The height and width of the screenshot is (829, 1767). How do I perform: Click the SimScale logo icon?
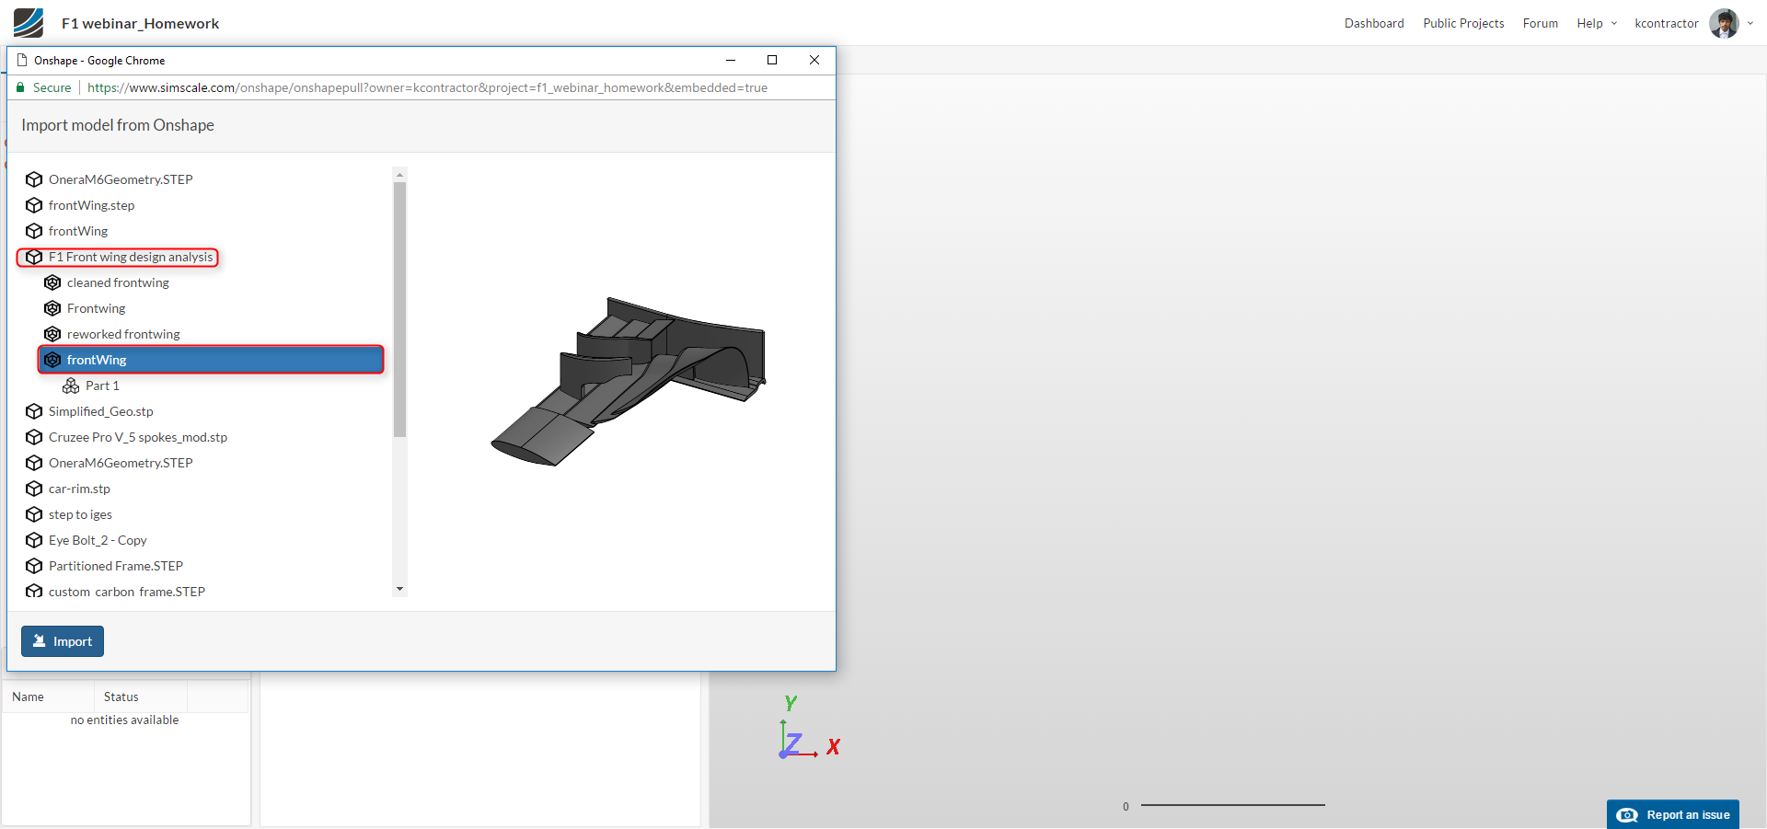(29, 23)
